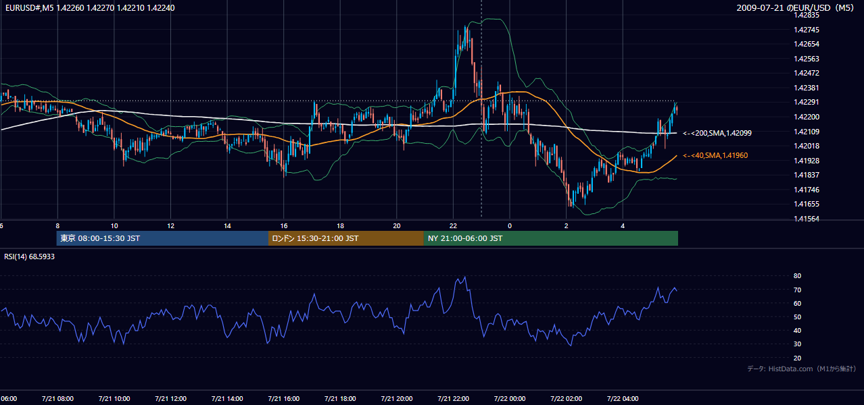The width and height of the screenshot is (864, 405).
Task: Click the 7/21 10:00 time axis label
Action: (x=114, y=399)
